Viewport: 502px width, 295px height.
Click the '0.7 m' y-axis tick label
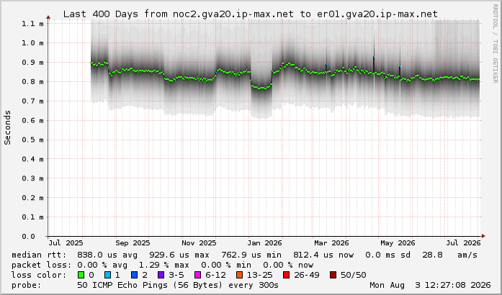click(x=32, y=101)
